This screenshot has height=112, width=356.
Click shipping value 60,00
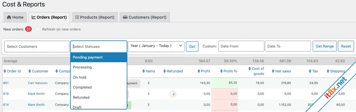click(x=340, y=105)
